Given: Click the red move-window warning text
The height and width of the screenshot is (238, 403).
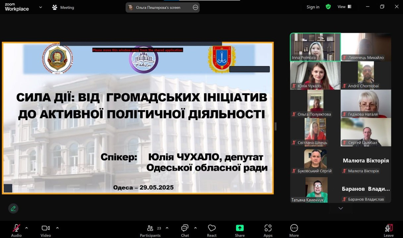Looking at the screenshot, I should point(138,50).
